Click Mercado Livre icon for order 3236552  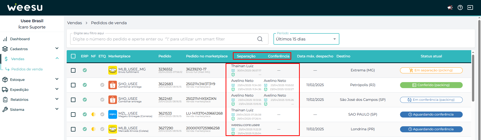click(x=113, y=70)
